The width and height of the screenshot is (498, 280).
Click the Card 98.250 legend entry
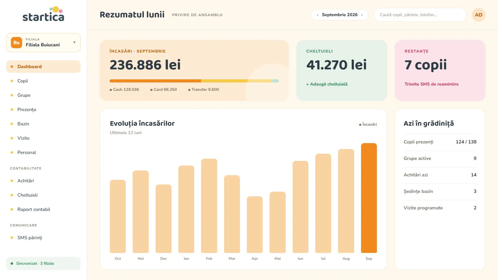pos(163,90)
